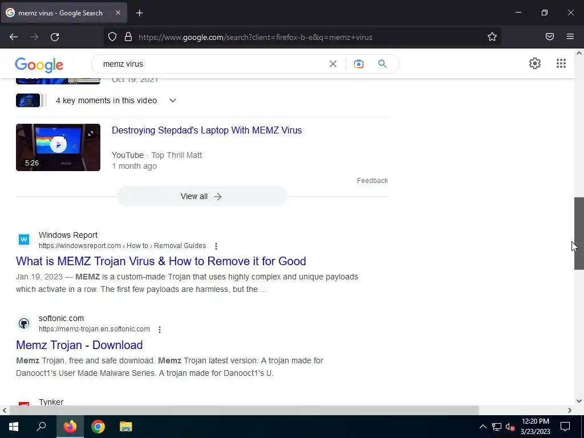
Task: Open the Windows notification center
Action: [x=565, y=427]
